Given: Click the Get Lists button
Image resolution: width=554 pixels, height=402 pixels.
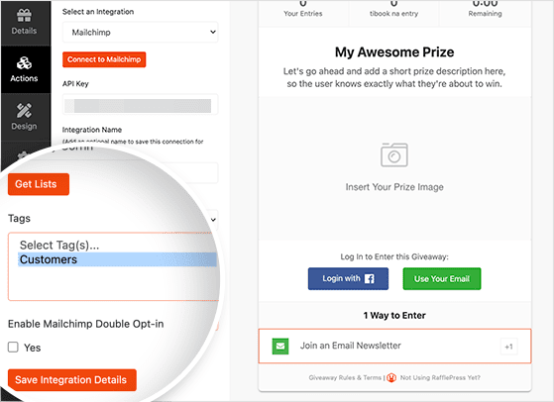Looking at the screenshot, I should point(39,184).
